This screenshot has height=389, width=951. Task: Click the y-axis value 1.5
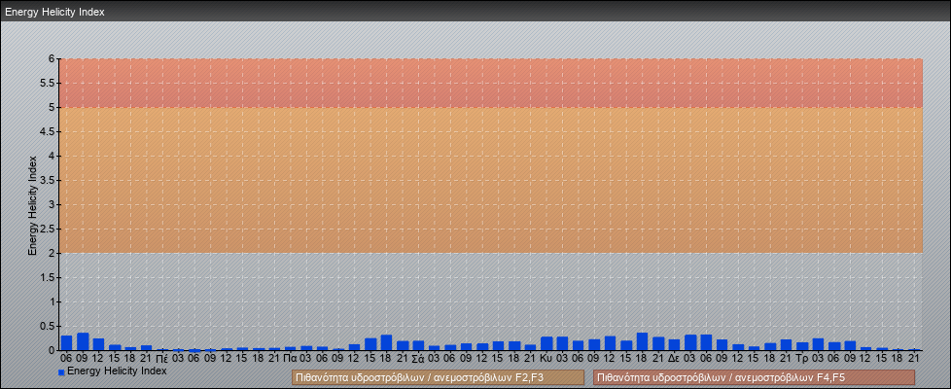(x=48, y=277)
